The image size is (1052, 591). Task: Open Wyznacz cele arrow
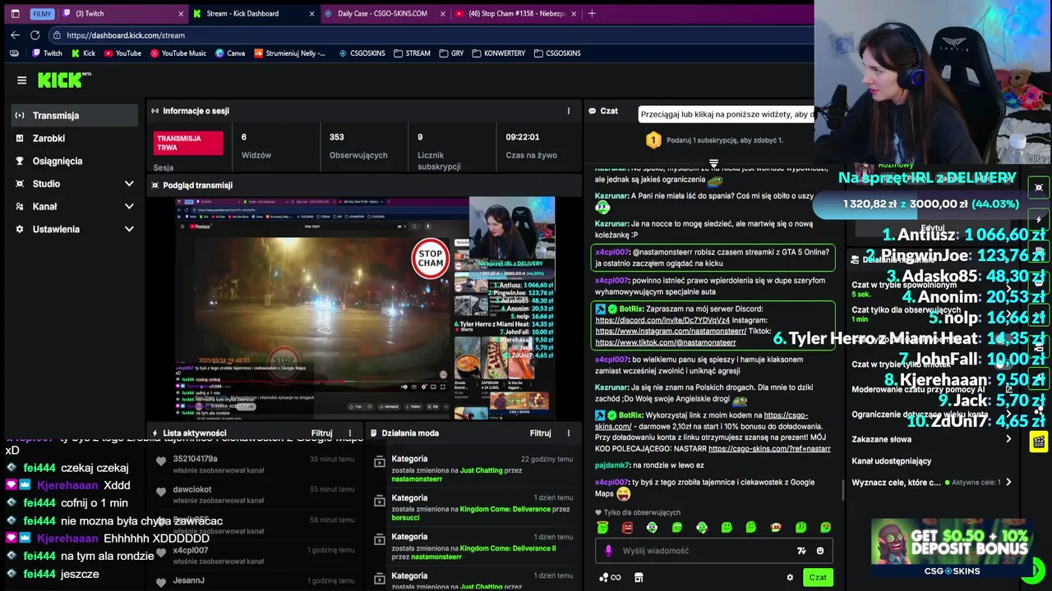coord(1008,483)
